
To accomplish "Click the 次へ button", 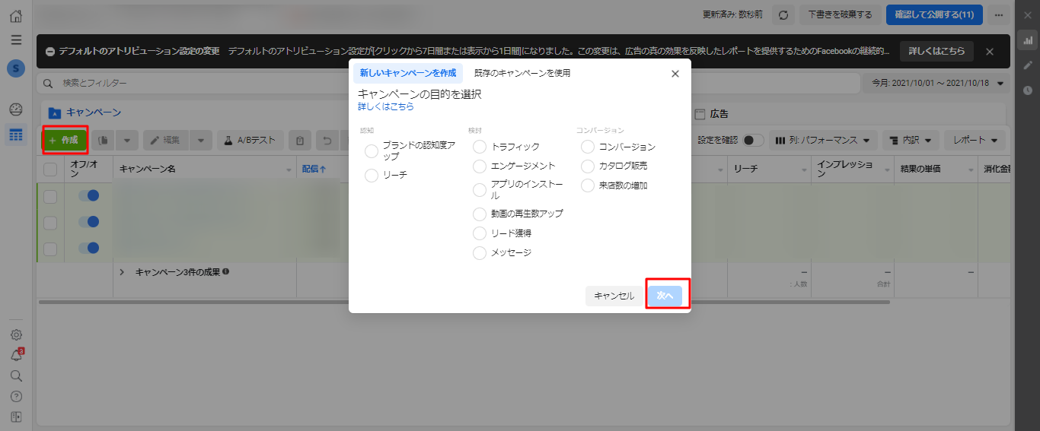I will 665,296.
